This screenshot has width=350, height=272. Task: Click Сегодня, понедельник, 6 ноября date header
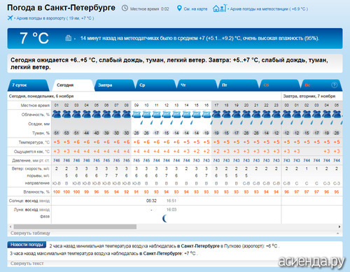[x=41, y=96]
